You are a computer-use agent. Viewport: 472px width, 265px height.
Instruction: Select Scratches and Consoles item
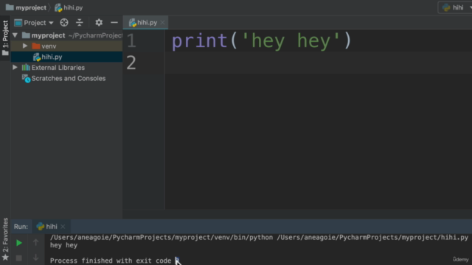[69, 79]
